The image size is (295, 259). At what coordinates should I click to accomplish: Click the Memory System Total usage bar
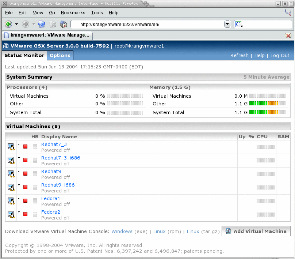click(267, 112)
